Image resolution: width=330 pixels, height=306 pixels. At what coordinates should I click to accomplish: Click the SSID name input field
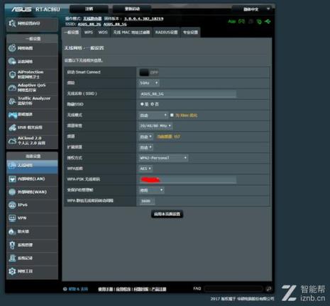coord(187,94)
